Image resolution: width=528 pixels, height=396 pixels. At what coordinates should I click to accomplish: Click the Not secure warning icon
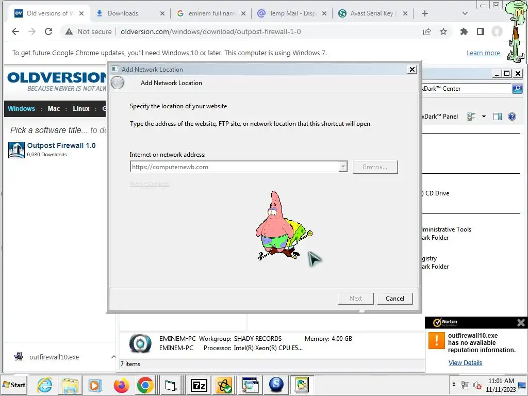coord(69,31)
